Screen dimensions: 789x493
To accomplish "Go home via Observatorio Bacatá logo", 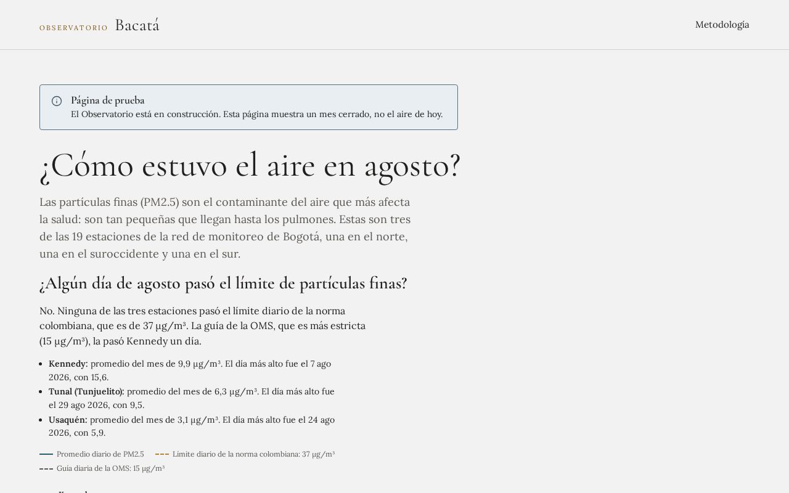I will (x=99, y=25).
